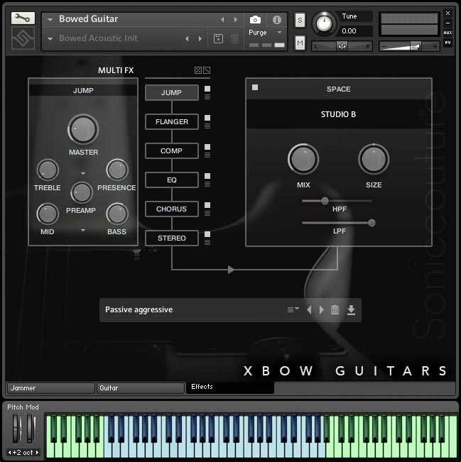Viewport: 461px width, 462px height.
Task: Select the JUMP effect slot
Action: click(x=172, y=92)
